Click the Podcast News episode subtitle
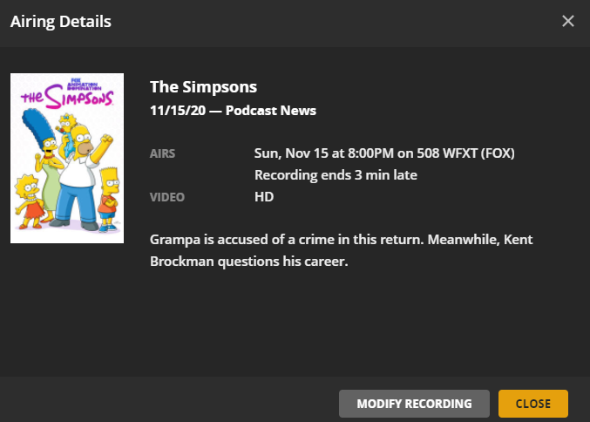 click(270, 111)
